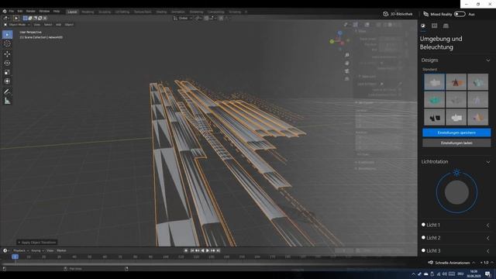Open Blender File menu
Viewport: 496px width, 279px height.
click(12, 11)
